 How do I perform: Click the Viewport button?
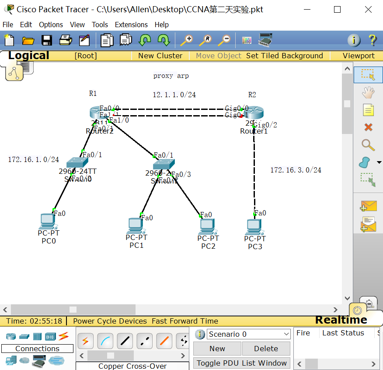coord(359,56)
